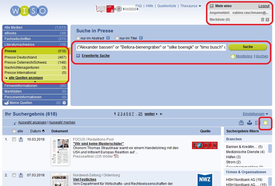Select Fachzeitschriften category
This screenshot has width=275, height=186.
coord(35,39)
